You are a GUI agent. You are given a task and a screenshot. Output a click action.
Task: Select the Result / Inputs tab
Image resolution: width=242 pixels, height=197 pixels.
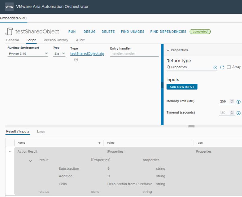tap(18, 131)
